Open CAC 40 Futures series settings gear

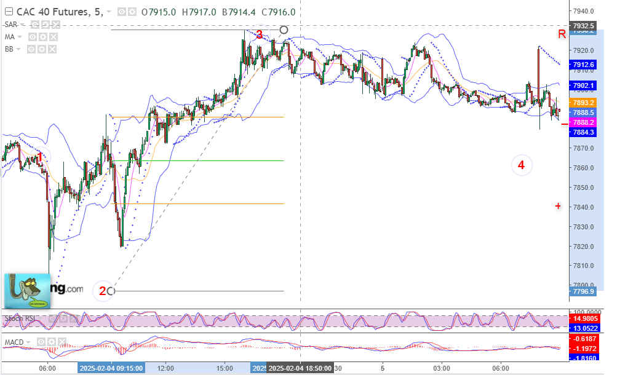coord(132,12)
